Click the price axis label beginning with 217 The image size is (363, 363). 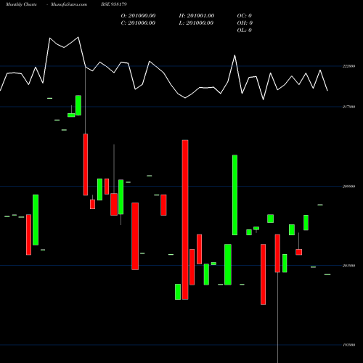pos(349,107)
